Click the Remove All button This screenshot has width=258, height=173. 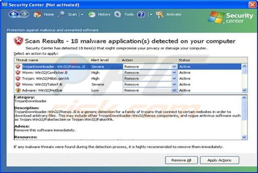click(x=182, y=160)
